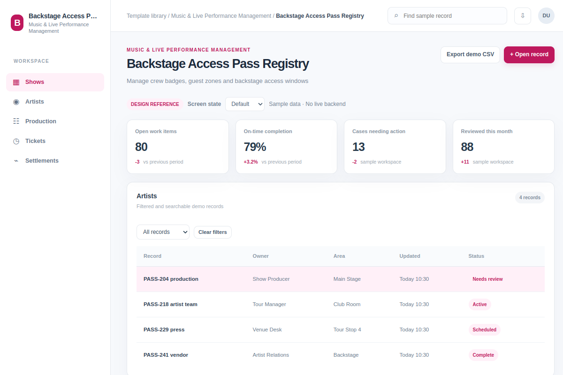
Task: Click the Tickets clock icon in sidebar
Action: click(x=16, y=141)
